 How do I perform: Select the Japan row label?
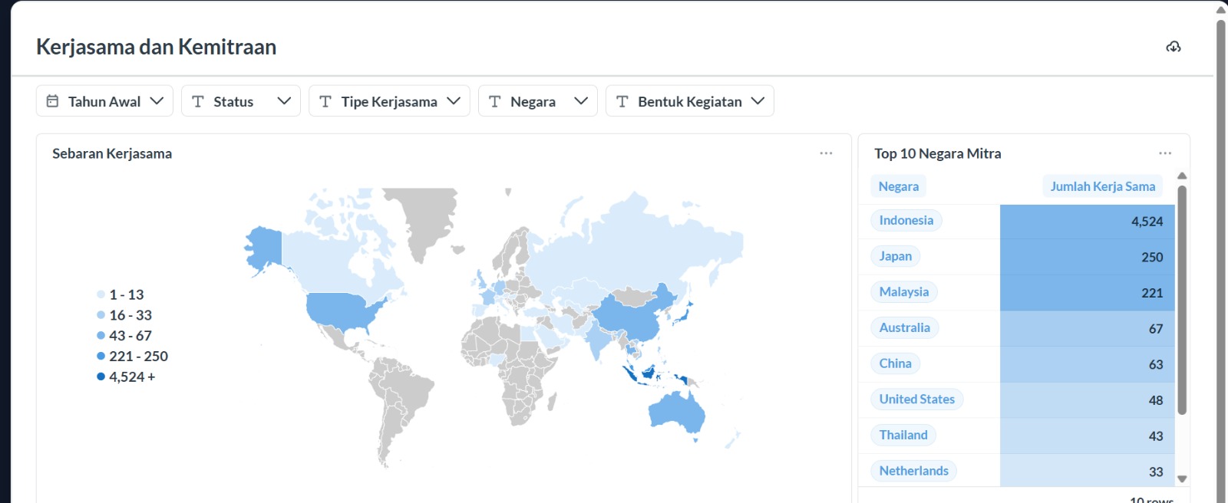coord(895,256)
